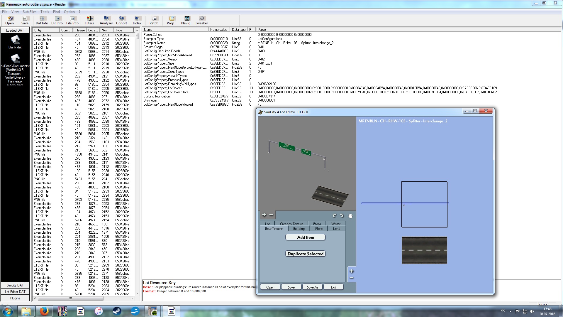Click the Open toolbar icon in Reader

tap(9, 20)
